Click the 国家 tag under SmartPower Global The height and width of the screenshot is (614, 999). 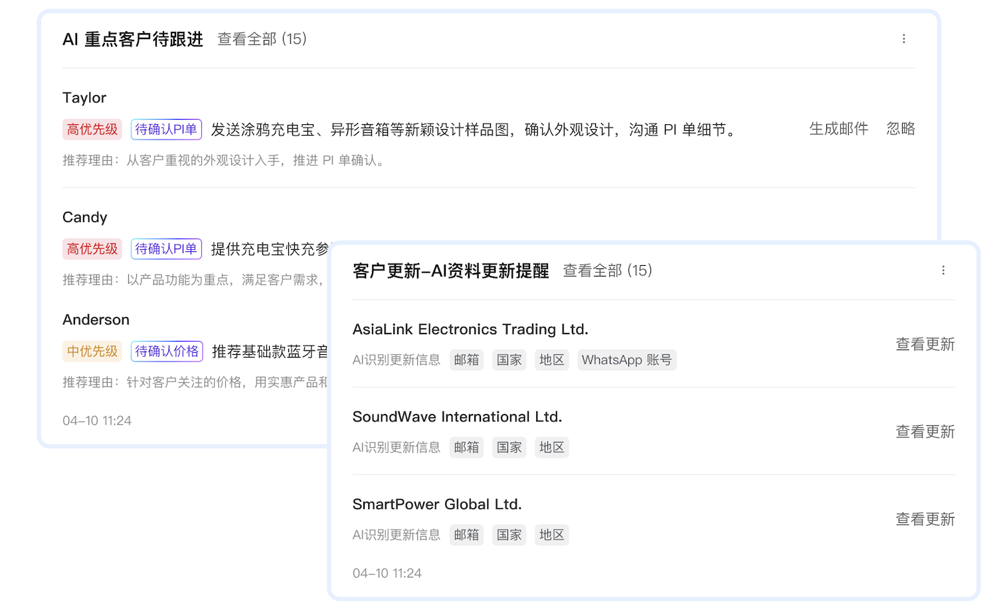coord(509,536)
